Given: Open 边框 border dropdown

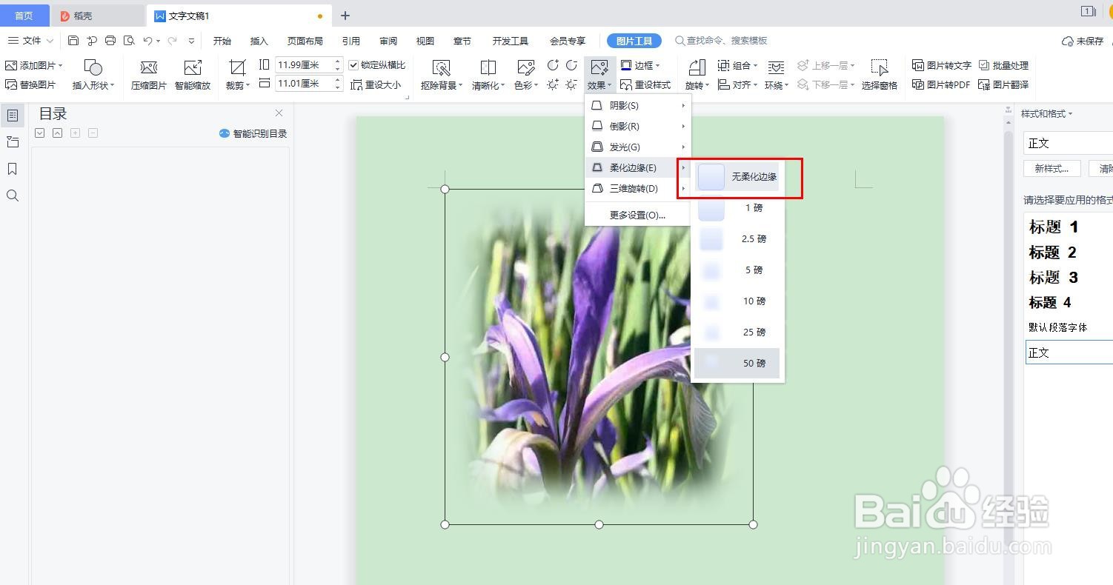Looking at the screenshot, I should 640,65.
